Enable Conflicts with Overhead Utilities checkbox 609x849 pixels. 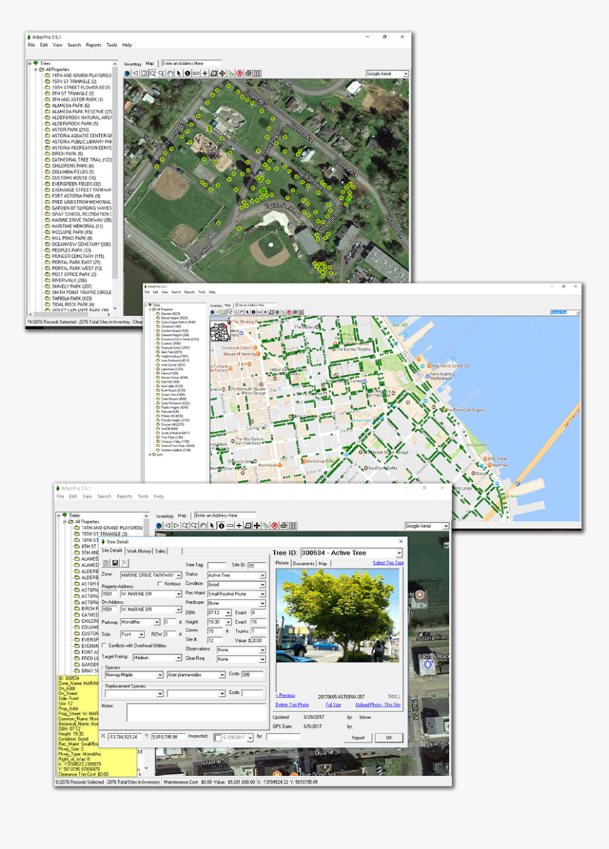click(104, 646)
